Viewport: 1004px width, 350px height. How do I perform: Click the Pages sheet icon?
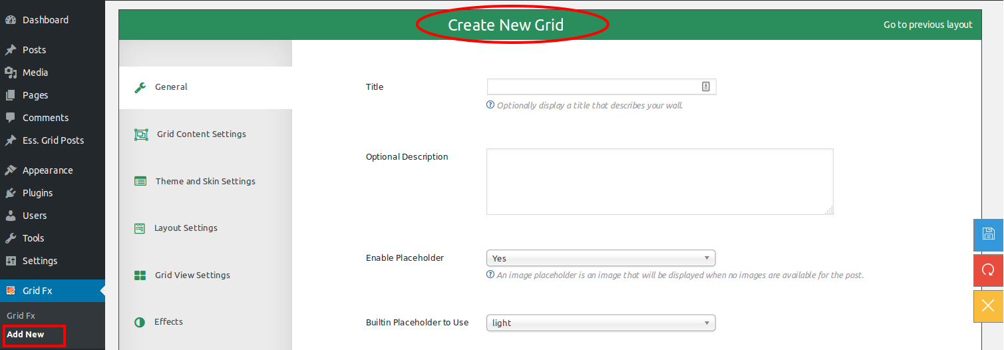(11, 95)
